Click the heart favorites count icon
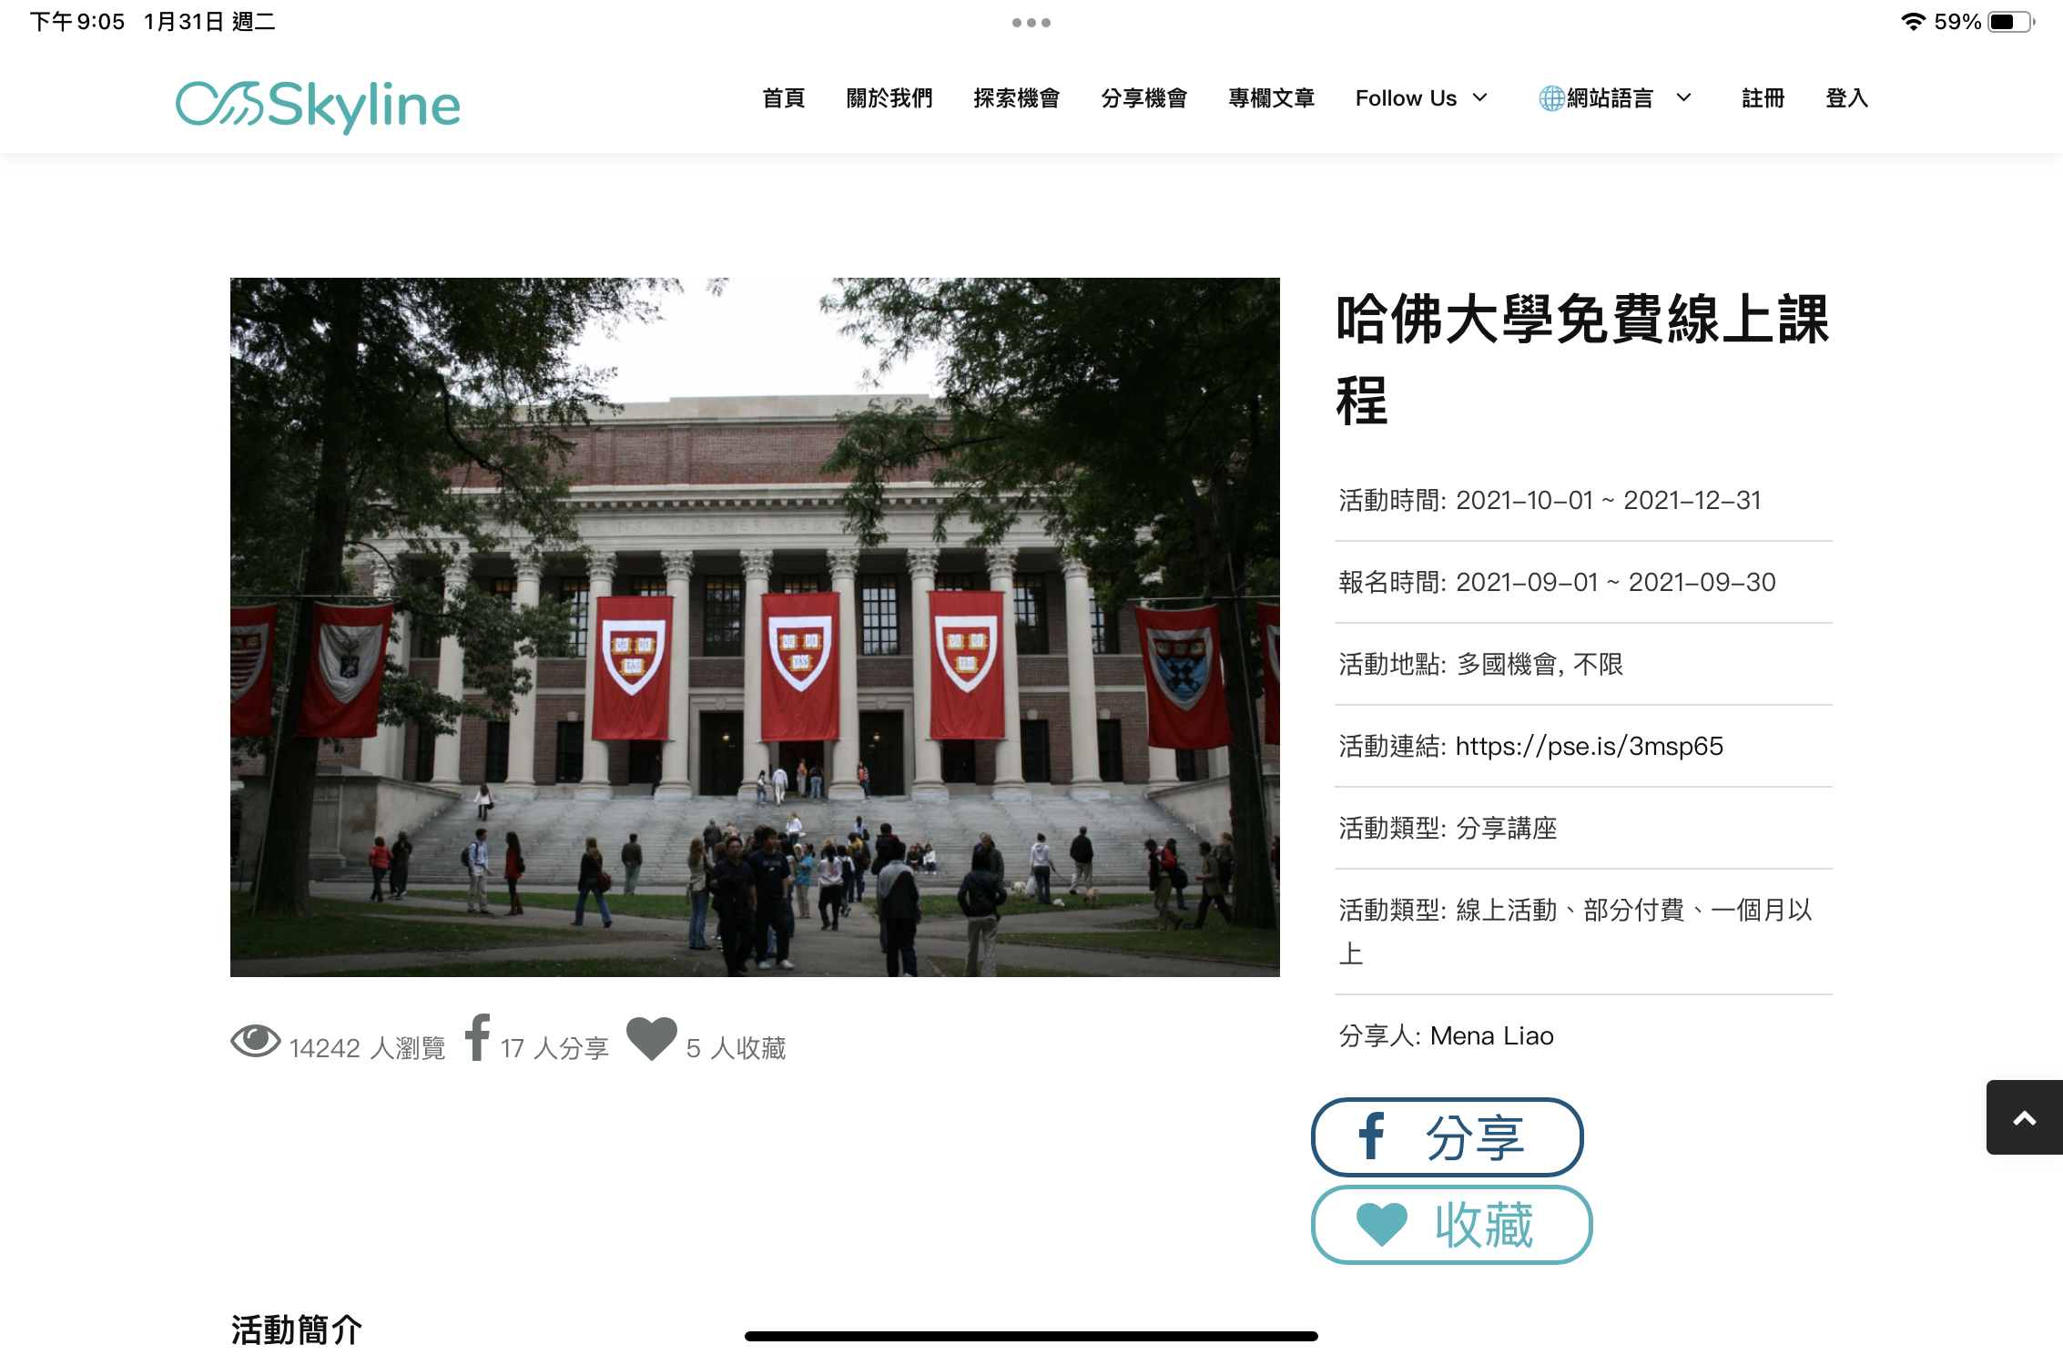This screenshot has height=1355, width=2063. pos(652,1038)
